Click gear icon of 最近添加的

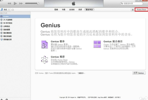(1, 36)
